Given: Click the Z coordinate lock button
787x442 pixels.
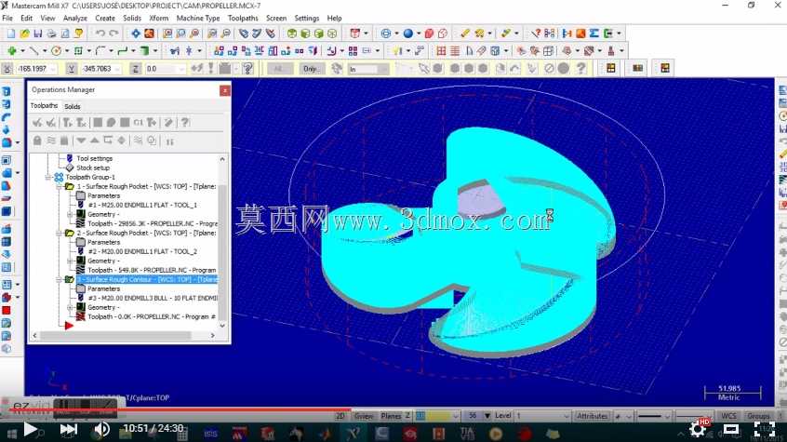Looking at the screenshot, I should coord(136,69).
